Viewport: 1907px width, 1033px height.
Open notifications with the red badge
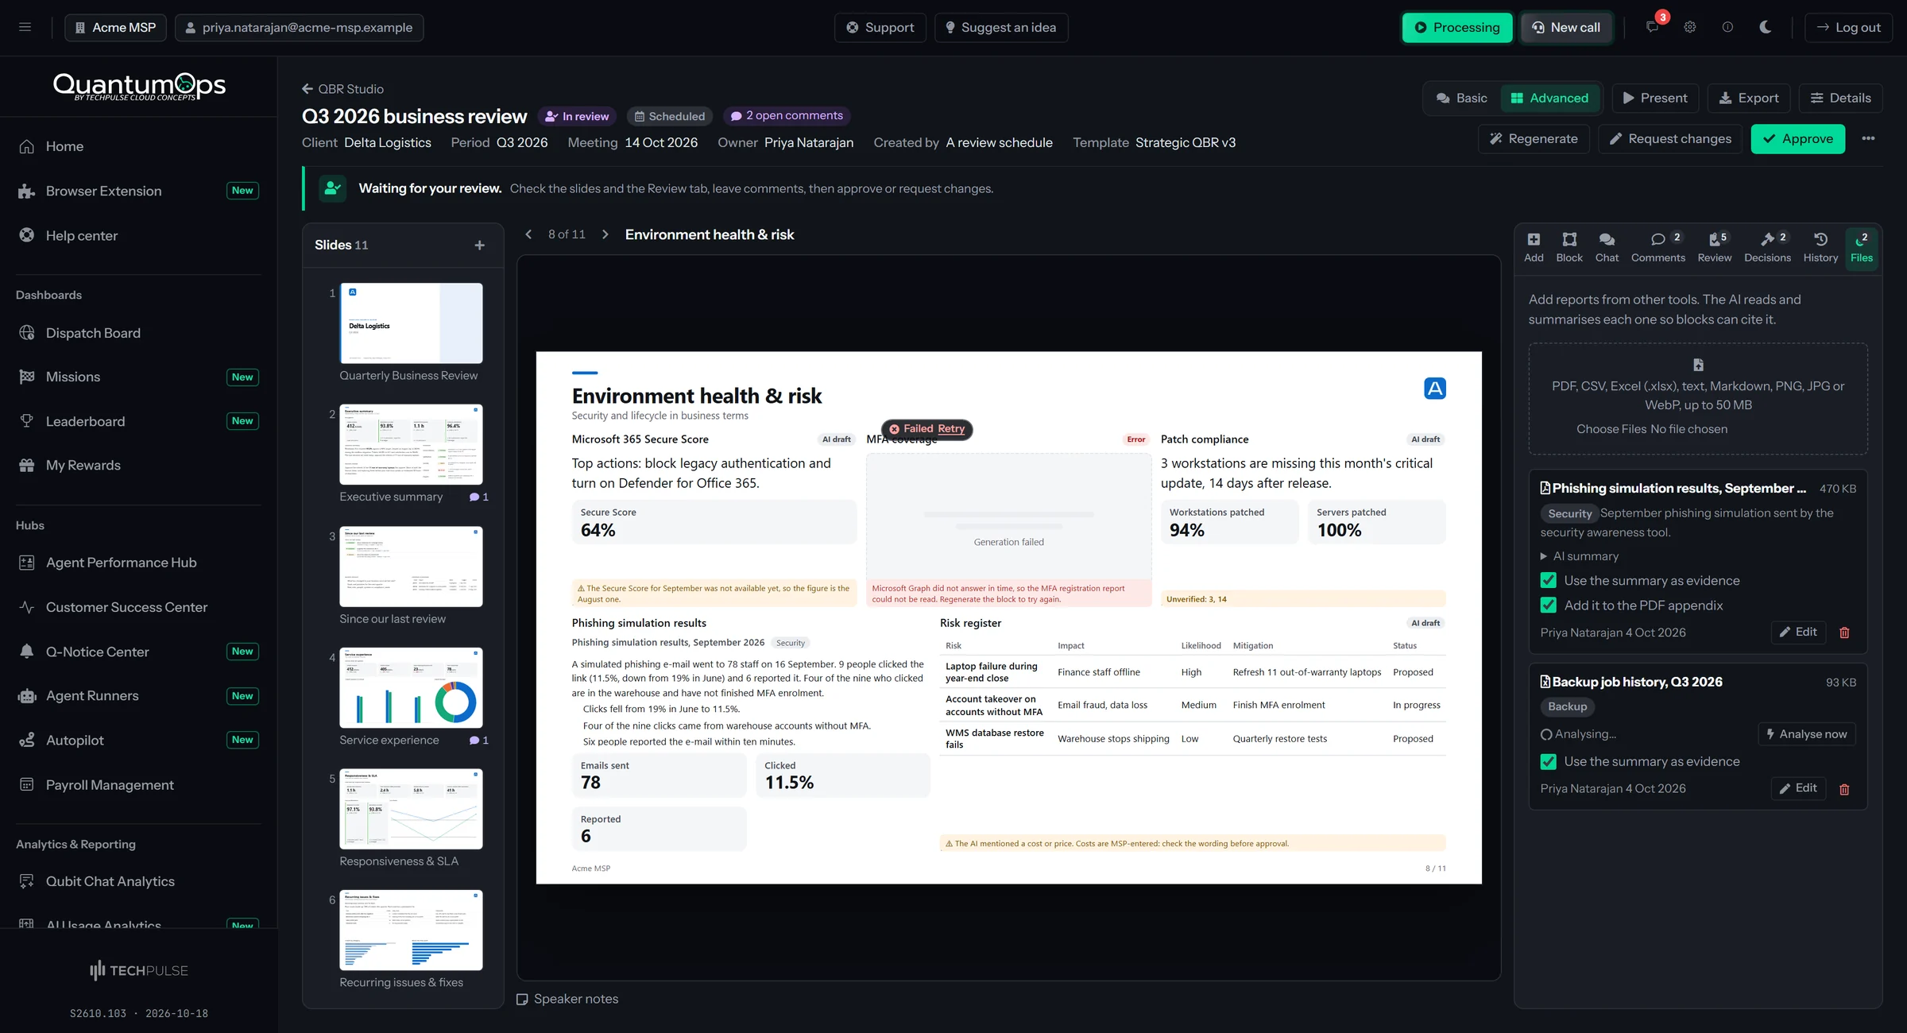[x=1653, y=27]
